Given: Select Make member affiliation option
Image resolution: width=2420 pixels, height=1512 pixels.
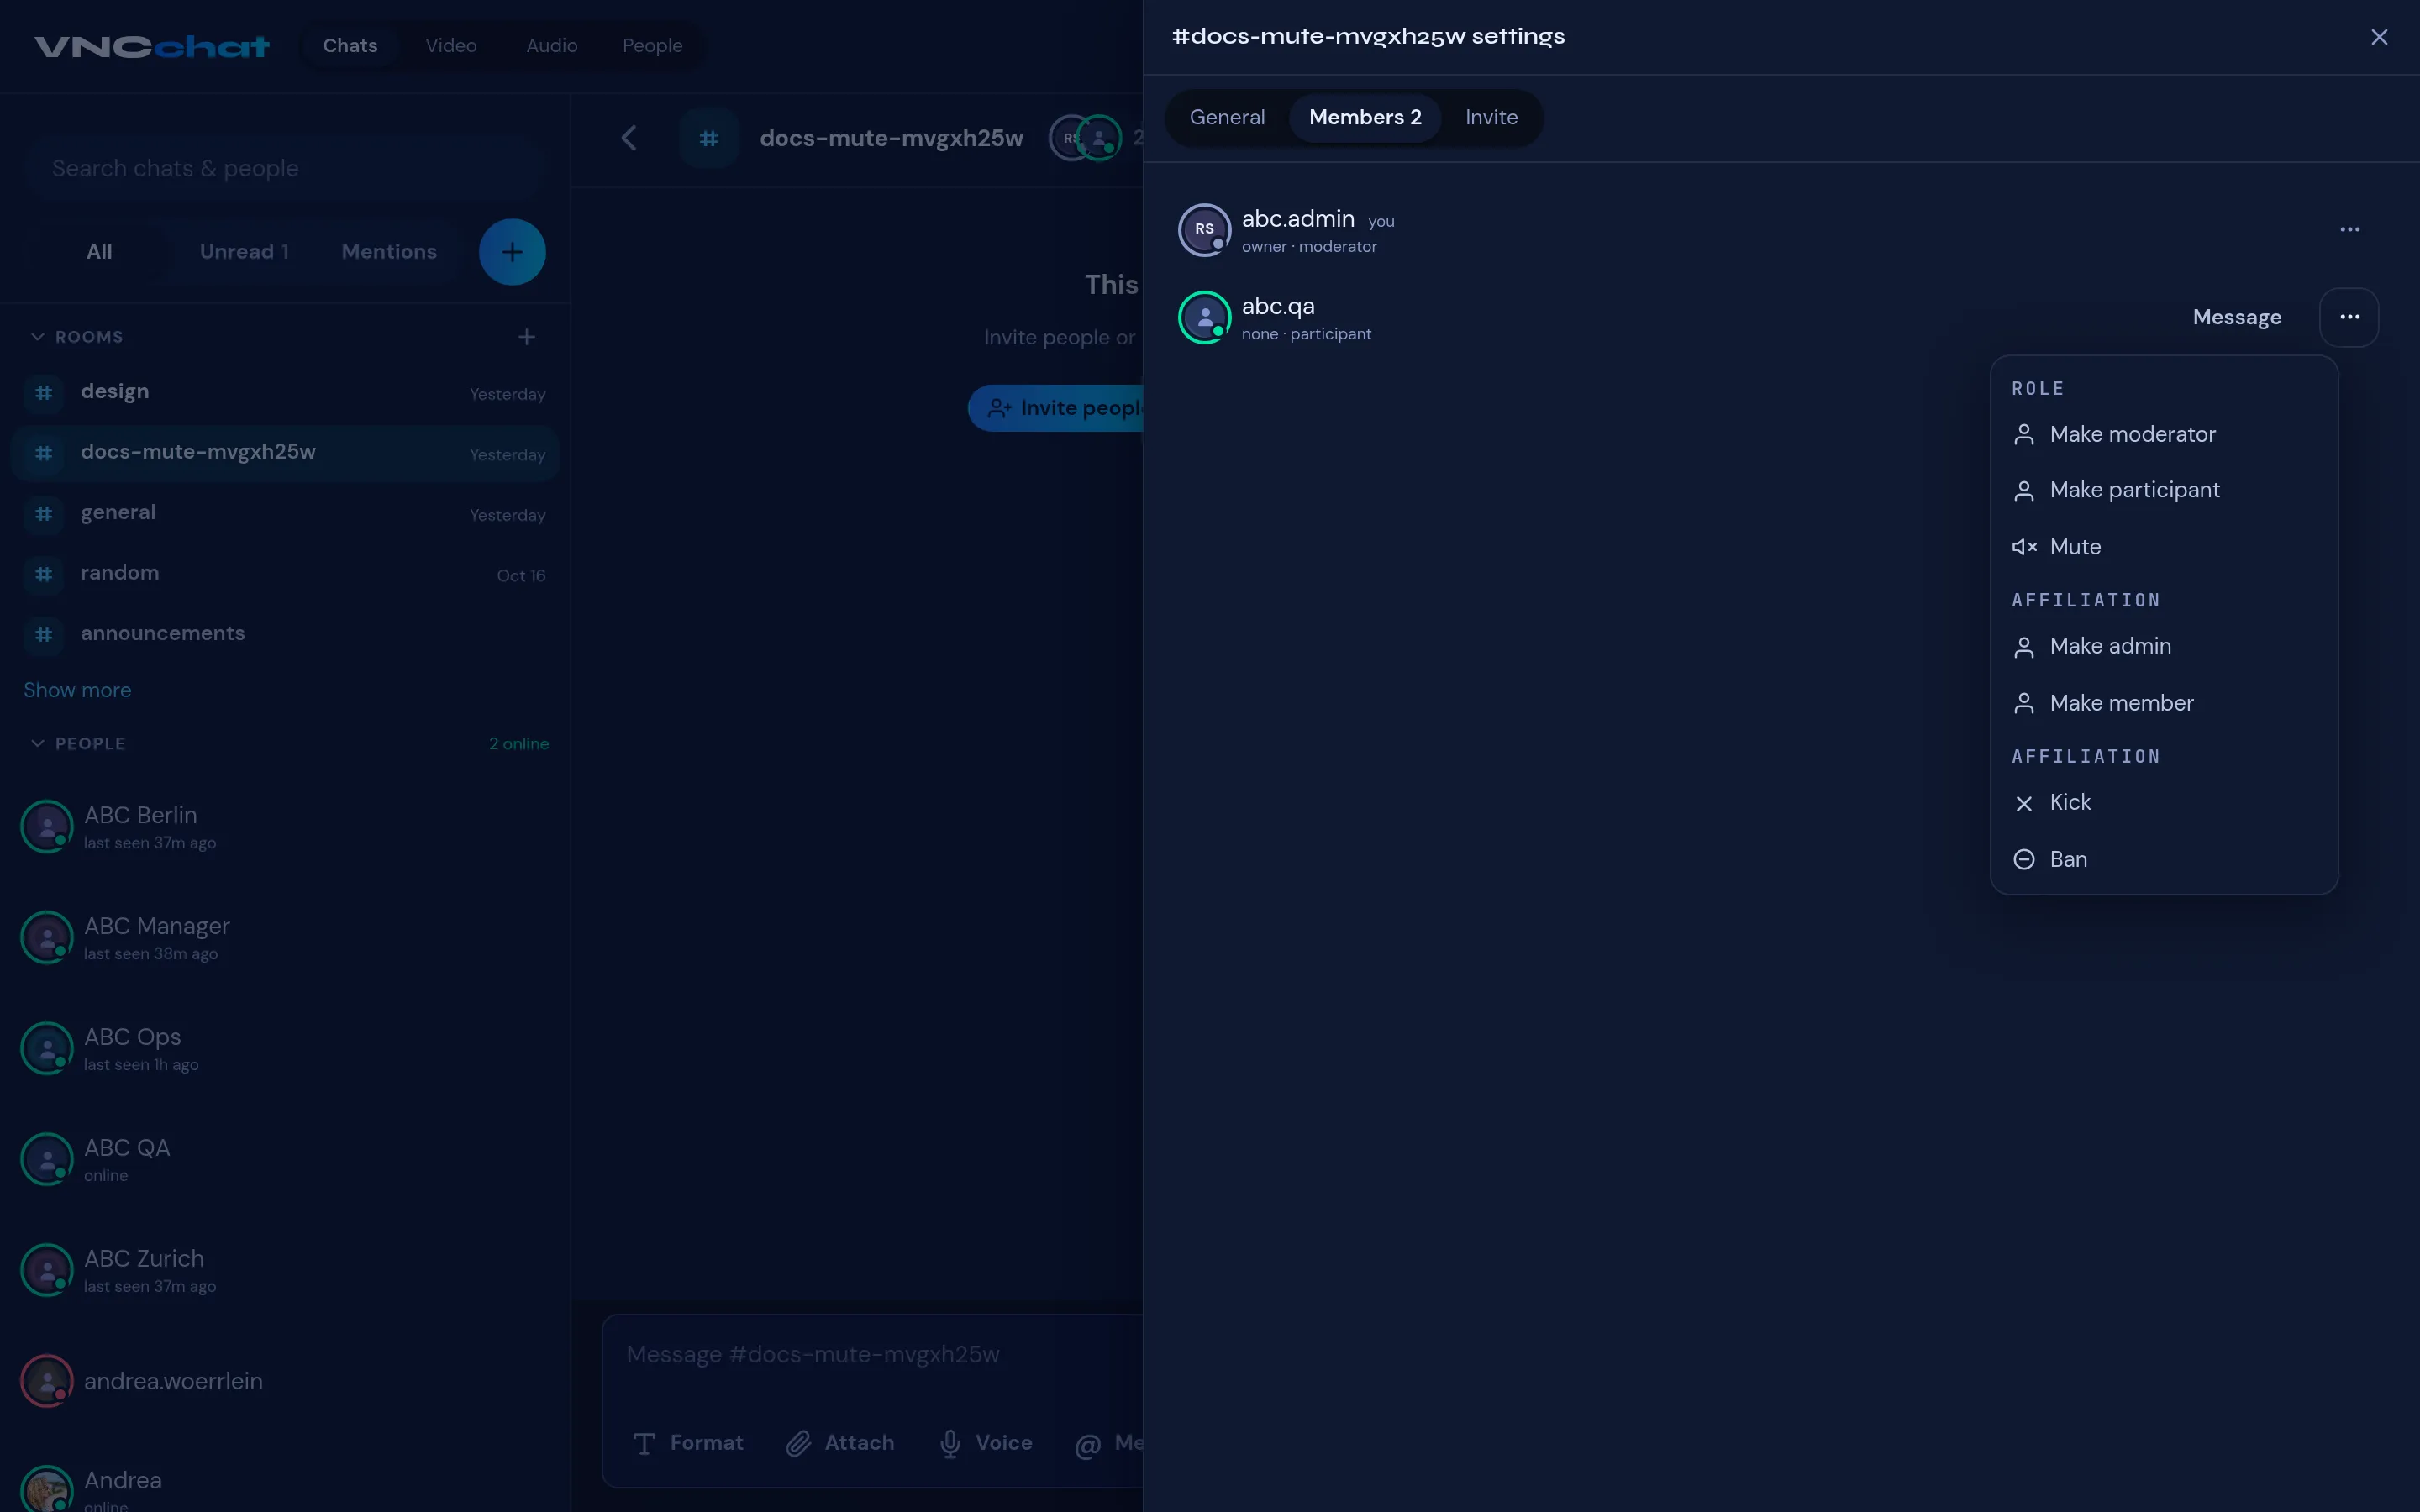Looking at the screenshot, I should (2164, 703).
